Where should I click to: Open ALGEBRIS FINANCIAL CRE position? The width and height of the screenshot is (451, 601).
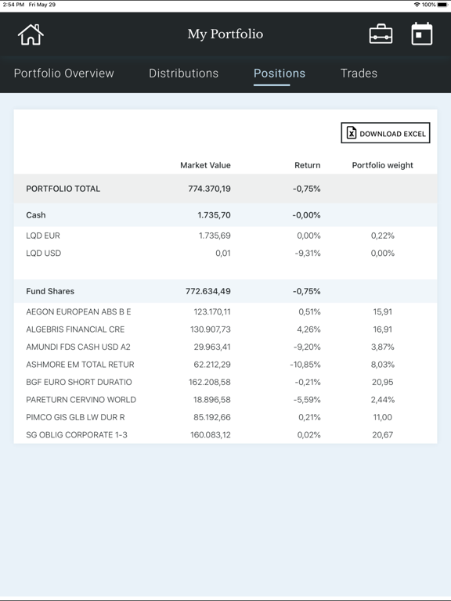point(75,329)
